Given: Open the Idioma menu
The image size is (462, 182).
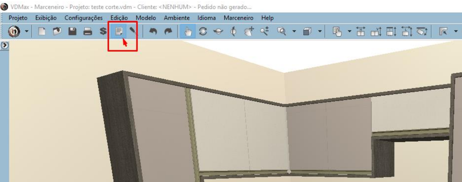Looking at the screenshot, I should 207,18.
